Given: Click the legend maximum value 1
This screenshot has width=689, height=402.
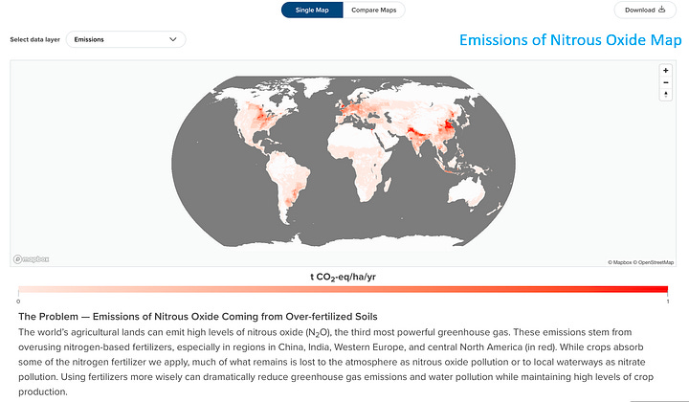Looking at the screenshot, I should tap(668, 301).
